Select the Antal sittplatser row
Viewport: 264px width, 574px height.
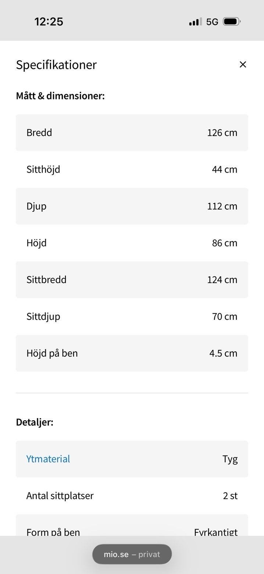[x=132, y=496]
